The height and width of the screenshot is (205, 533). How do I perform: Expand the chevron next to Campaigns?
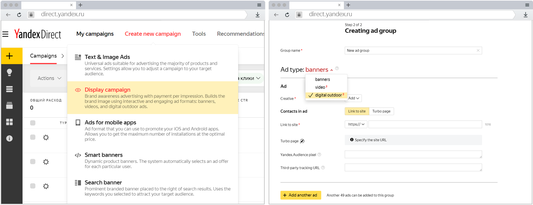pyautogui.click(x=63, y=56)
